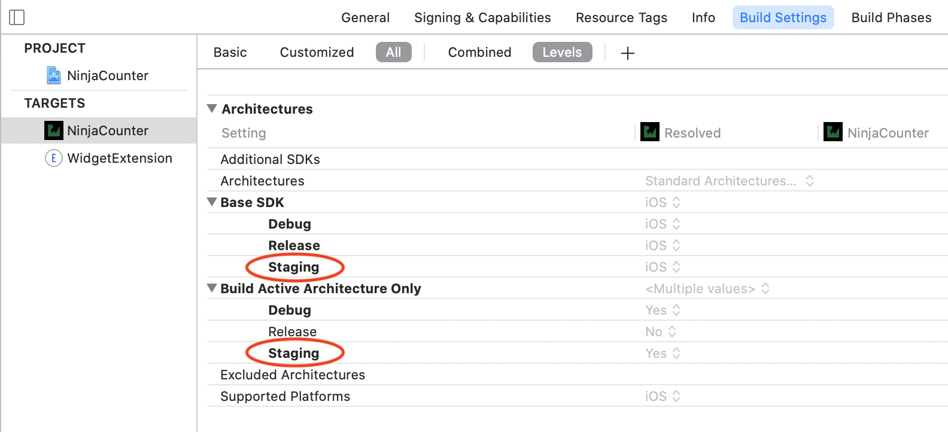Click the icon beside the NinjaCounter column header
The width and height of the screenshot is (948, 432).
point(834,132)
